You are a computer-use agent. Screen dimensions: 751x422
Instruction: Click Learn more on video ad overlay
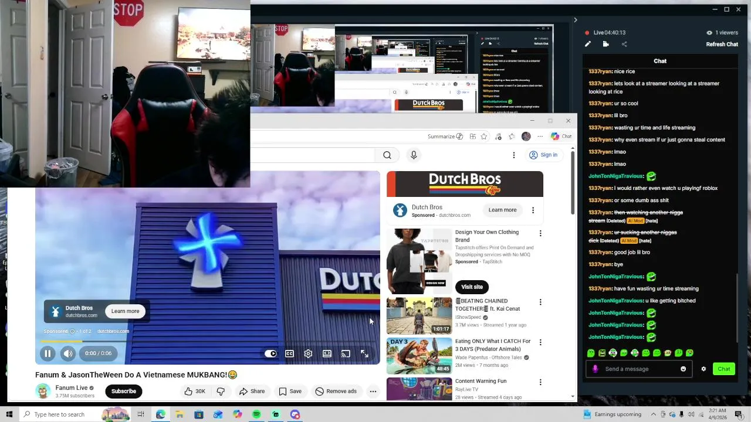click(x=125, y=311)
